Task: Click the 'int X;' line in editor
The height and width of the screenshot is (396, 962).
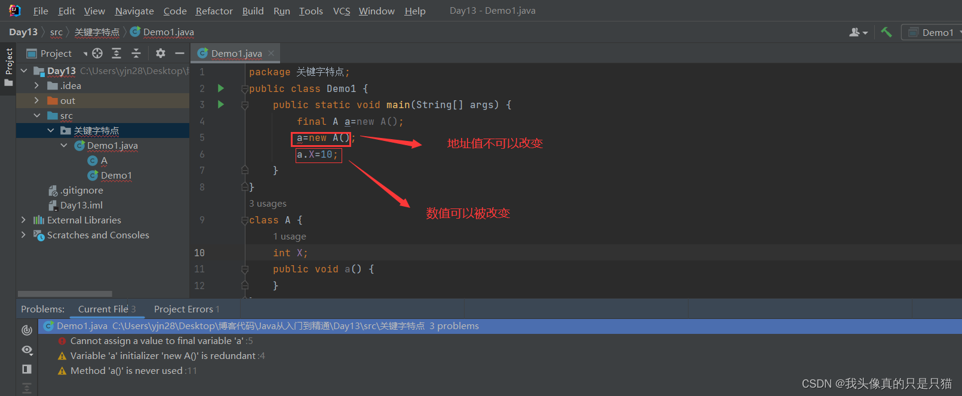Action: (290, 253)
